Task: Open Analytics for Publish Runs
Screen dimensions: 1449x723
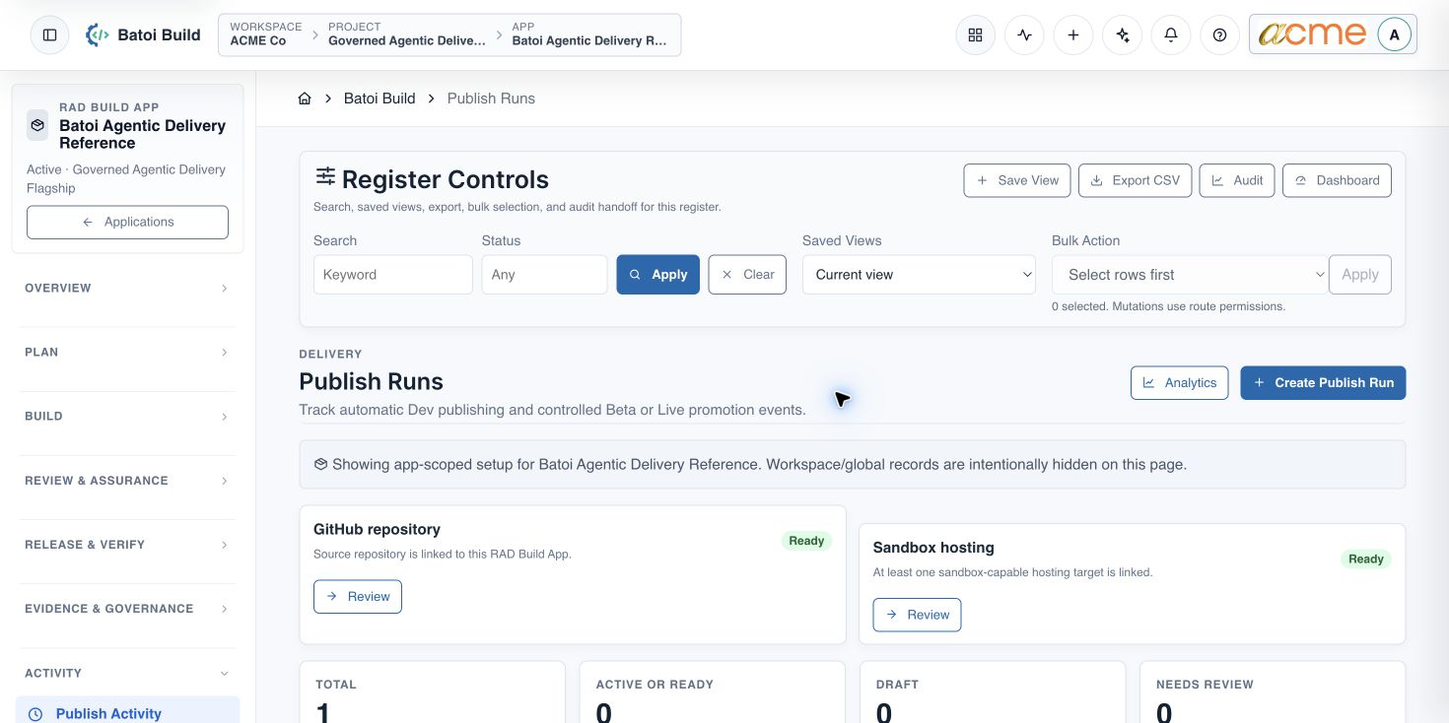Action: pos(1180,383)
